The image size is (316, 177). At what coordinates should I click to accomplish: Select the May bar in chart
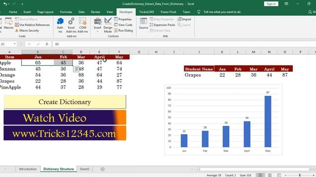click(268, 121)
